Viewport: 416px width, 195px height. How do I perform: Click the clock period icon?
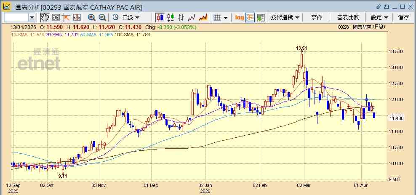coord(115,18)
